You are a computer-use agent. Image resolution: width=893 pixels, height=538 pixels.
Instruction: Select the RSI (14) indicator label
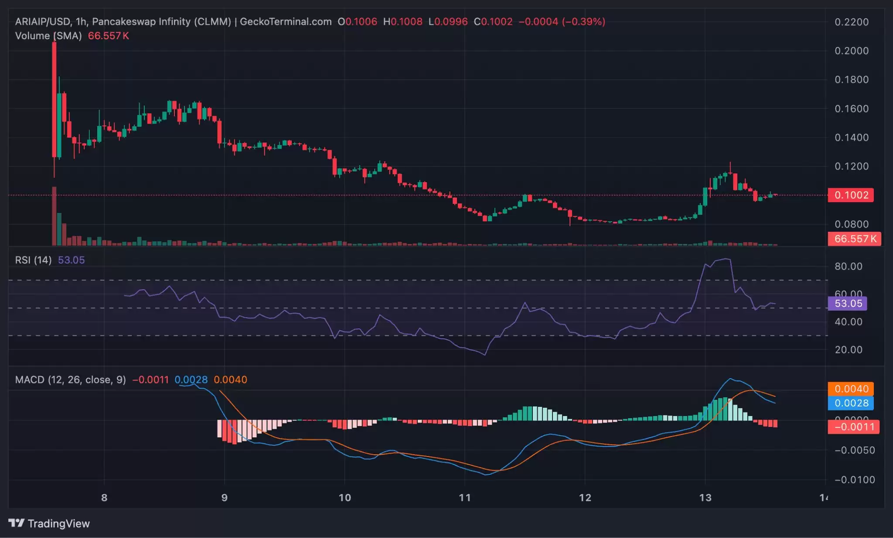tap(33, 260)
